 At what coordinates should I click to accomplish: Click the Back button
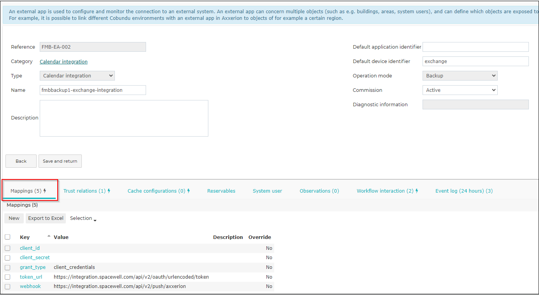coord(21,161)
